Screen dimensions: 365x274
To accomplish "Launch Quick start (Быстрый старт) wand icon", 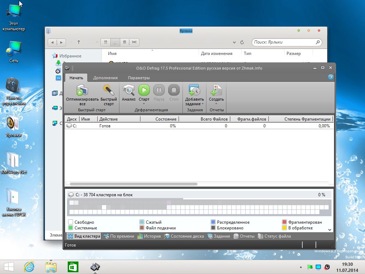I will coord(108,90).
